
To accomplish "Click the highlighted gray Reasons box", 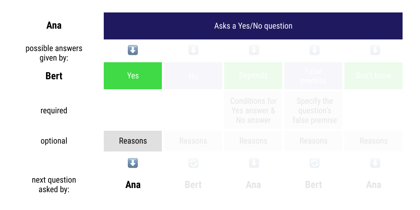I will 133,141.
